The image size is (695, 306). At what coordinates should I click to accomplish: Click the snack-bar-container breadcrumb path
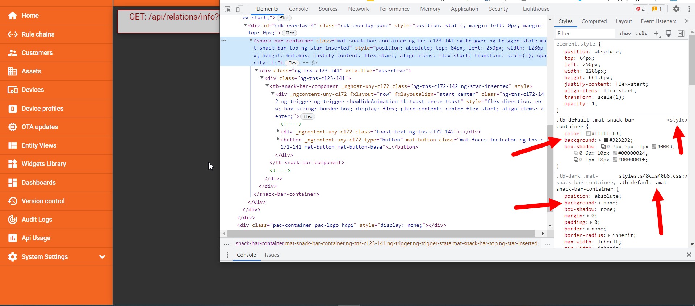click(x=386, y=243)
